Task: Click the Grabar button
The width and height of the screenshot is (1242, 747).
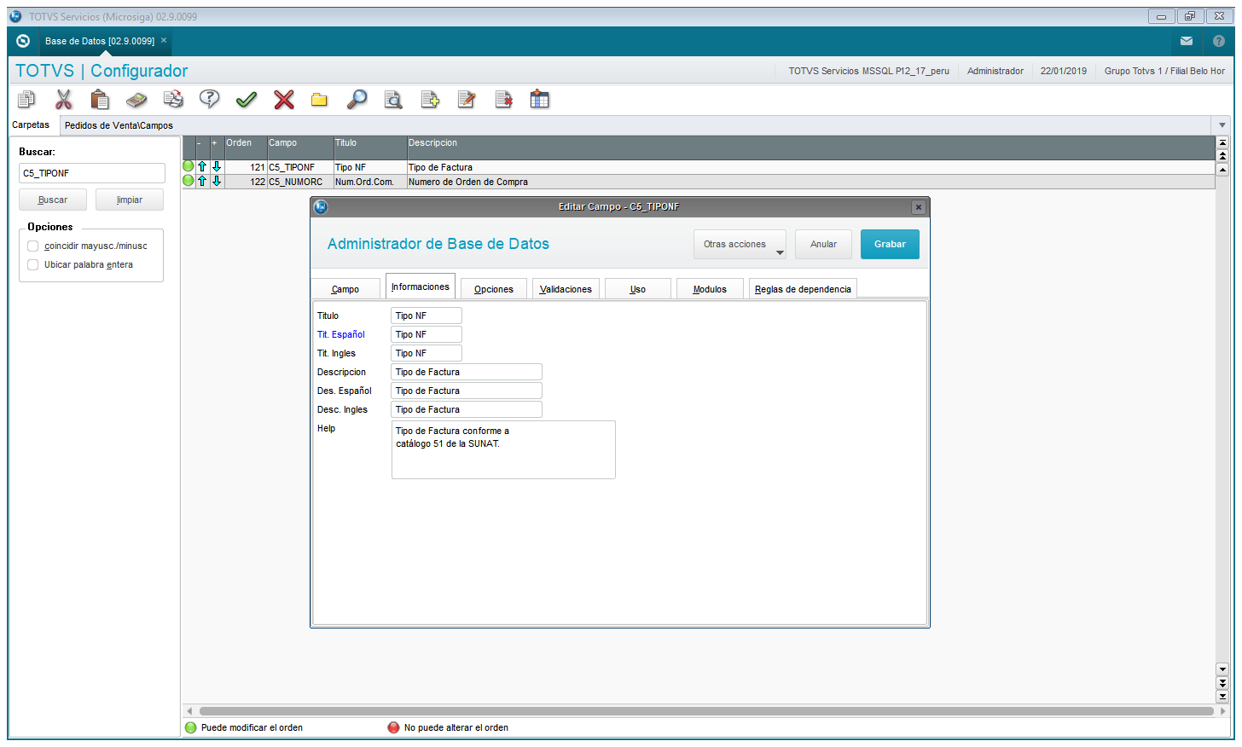Action: click(x=890, y=244)
